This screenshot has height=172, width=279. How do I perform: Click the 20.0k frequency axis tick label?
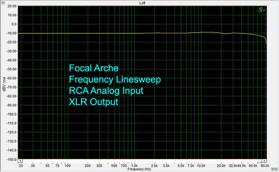(221, 165)
